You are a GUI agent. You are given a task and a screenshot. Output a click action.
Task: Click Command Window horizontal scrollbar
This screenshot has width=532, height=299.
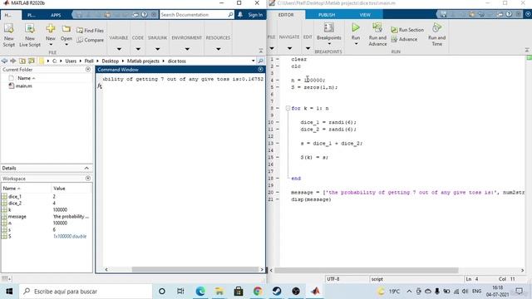click(x=195, y=269)
